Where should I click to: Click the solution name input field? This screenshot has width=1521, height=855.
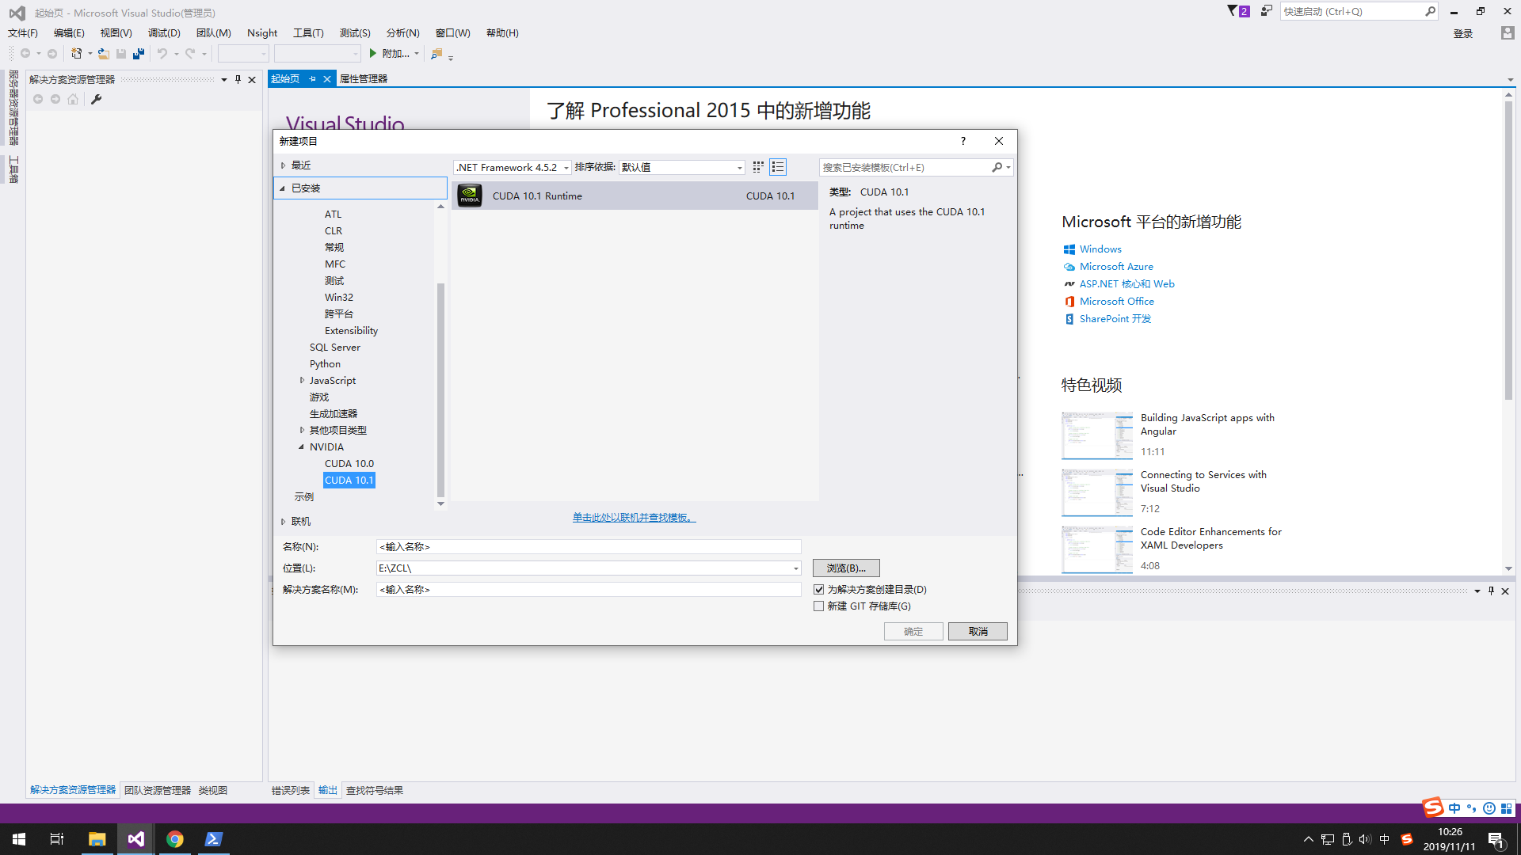(589, 589)
